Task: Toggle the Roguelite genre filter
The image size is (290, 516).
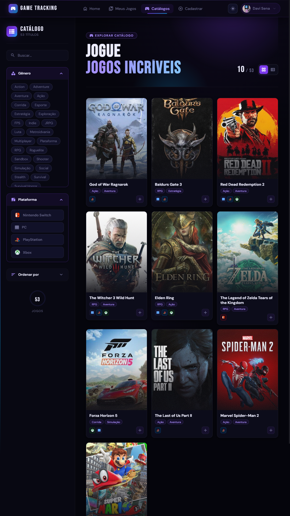Action: coord(37,150)
